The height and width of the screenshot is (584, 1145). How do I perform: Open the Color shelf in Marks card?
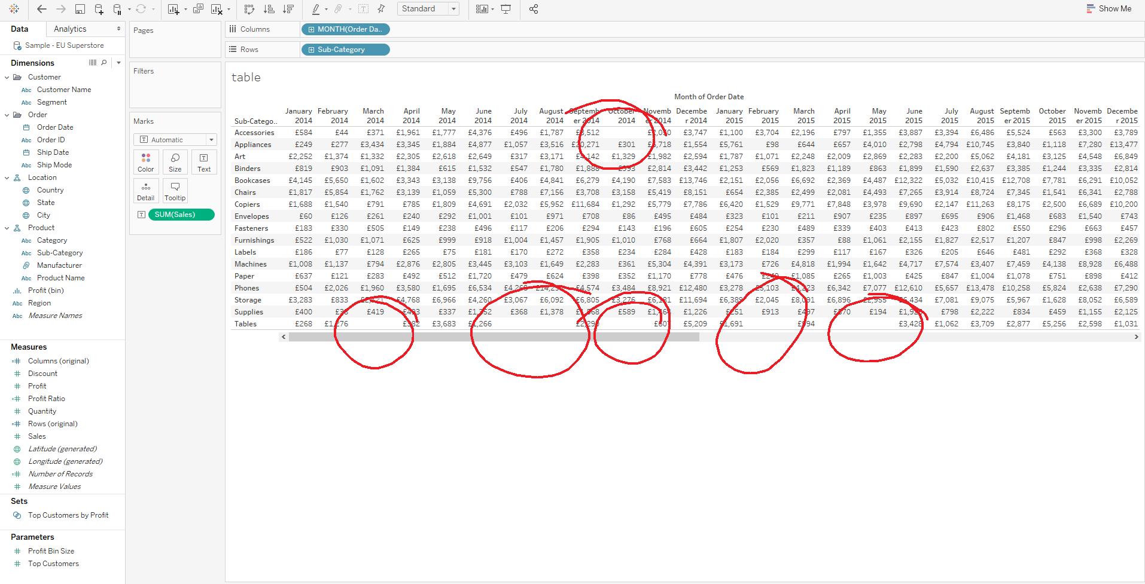tap(145, 161)
